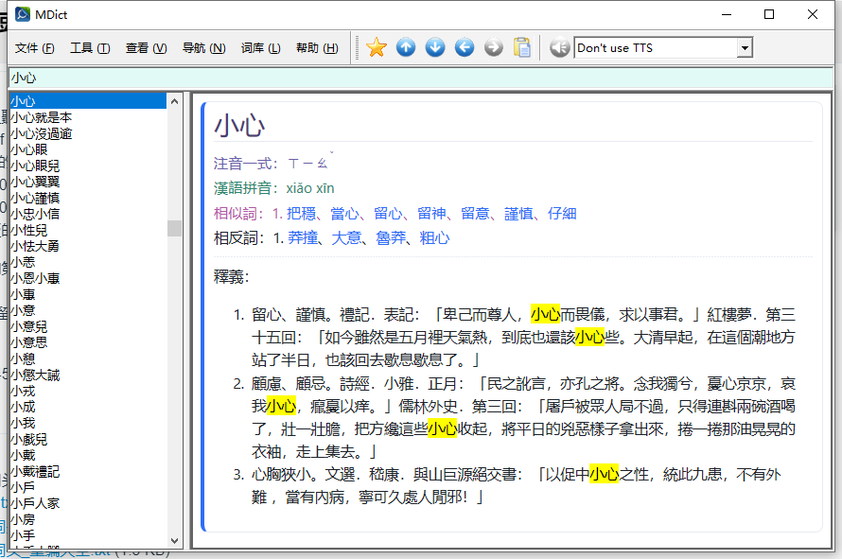Screen dimensions: 842x559
Task: Click the gray forward arrow icon
Action: (494, 47)
